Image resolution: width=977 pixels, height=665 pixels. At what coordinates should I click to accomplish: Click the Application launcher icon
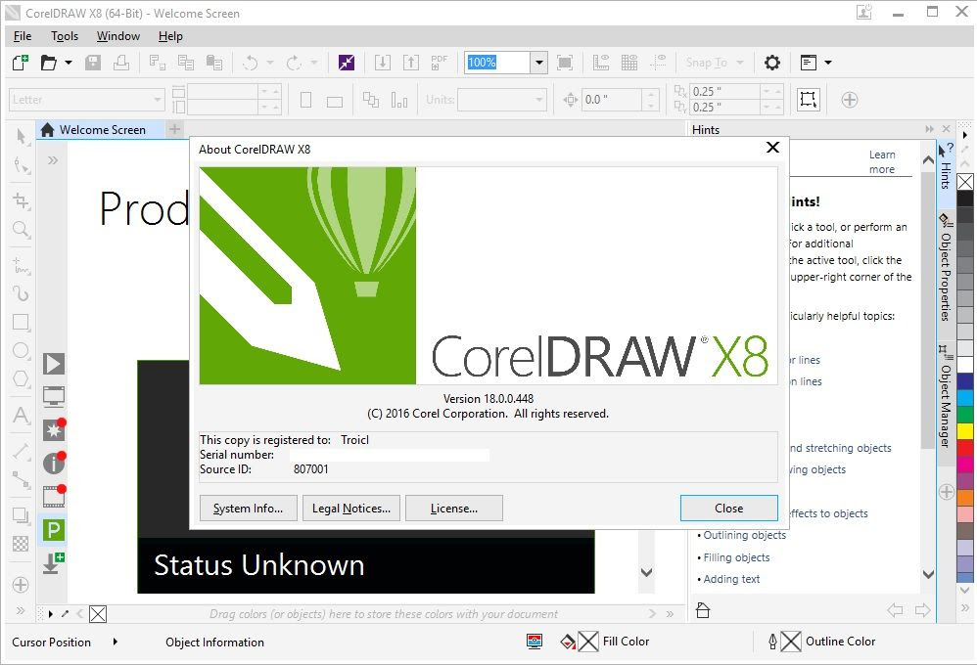809,63
